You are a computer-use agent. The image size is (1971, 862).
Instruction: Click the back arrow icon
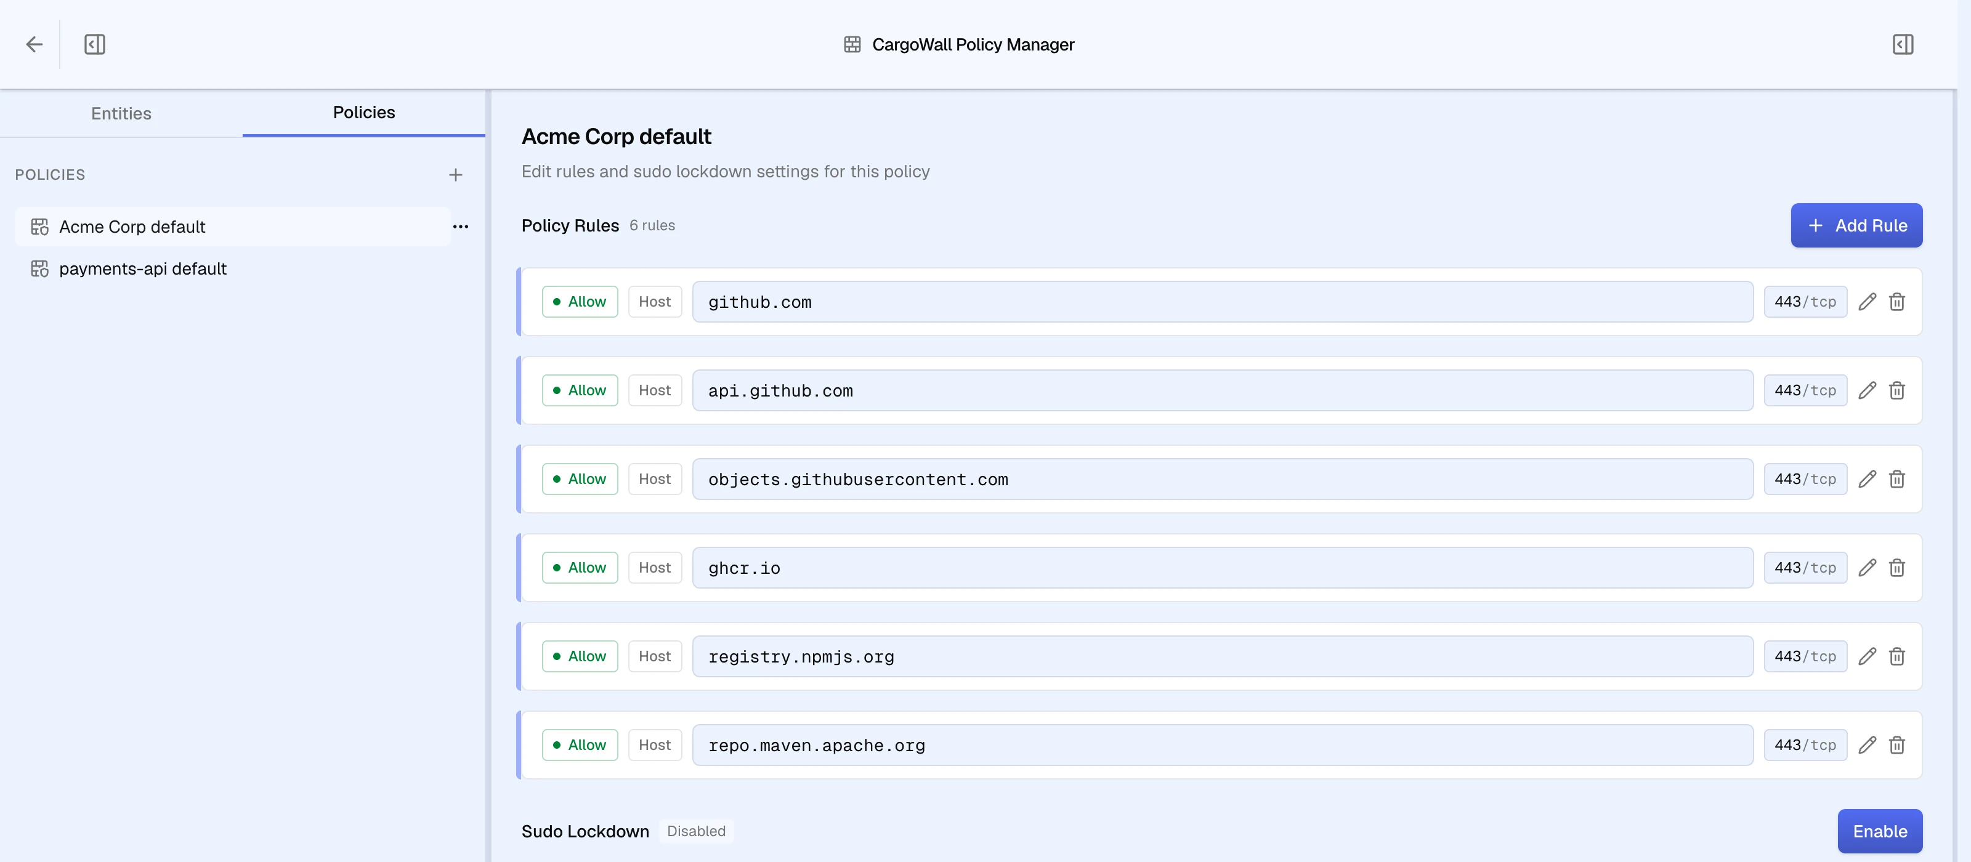pyautogui.click(x=34, y=44)
